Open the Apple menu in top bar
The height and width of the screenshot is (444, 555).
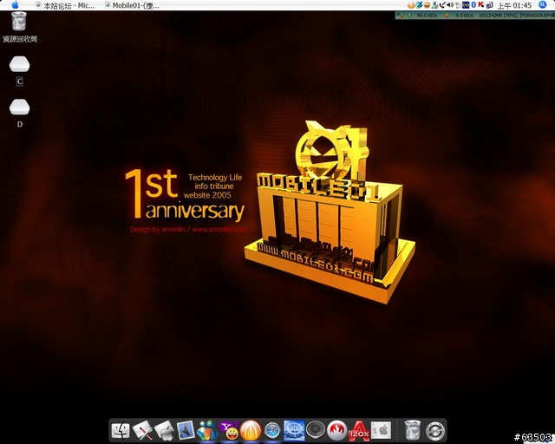click(x=16, y=5)
